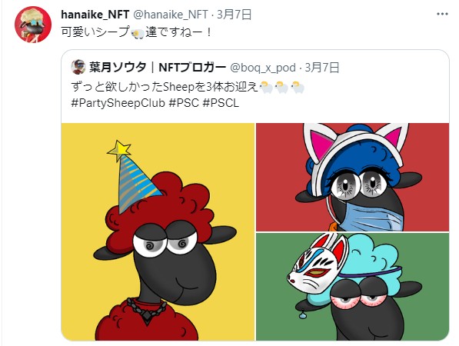The image size is (459, 346).
Task: Open the hanaike_NFT display name link
Action: click(95, 15)
